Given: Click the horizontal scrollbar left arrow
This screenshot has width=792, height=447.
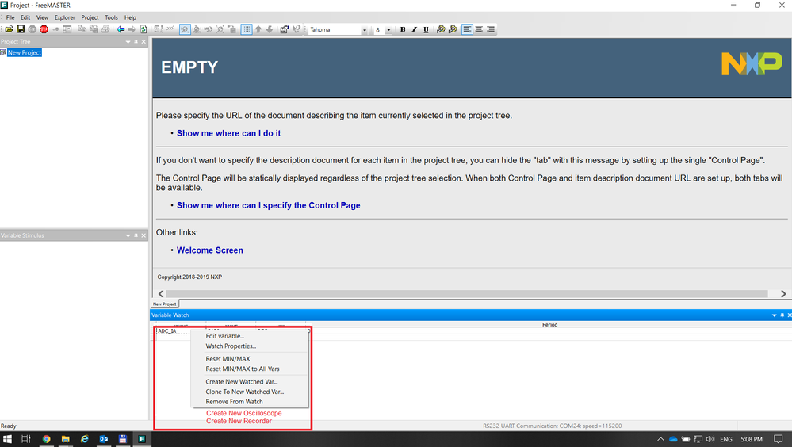Looking at the screenshot, I should tap(161, 293).
